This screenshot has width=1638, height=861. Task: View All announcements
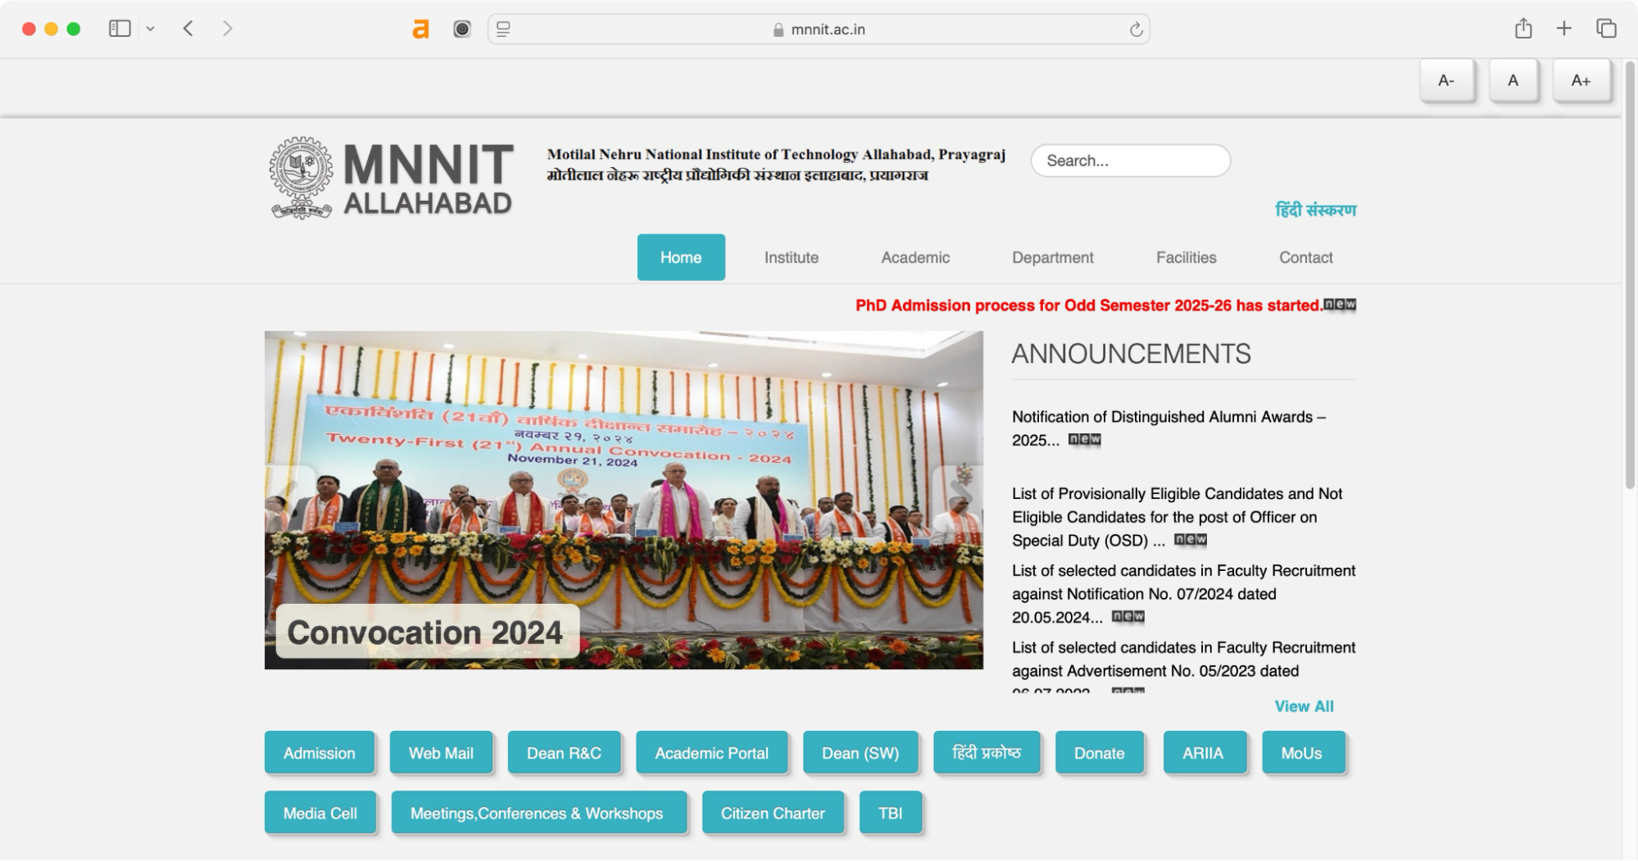click(1304, 705)
